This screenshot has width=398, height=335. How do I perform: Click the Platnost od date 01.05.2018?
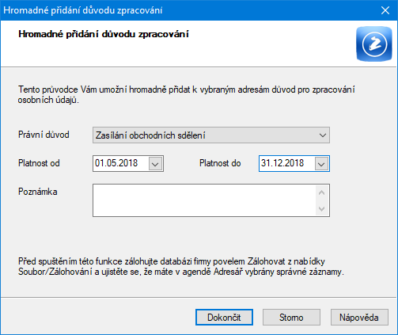pyautogui.click(x=116, y=163)
